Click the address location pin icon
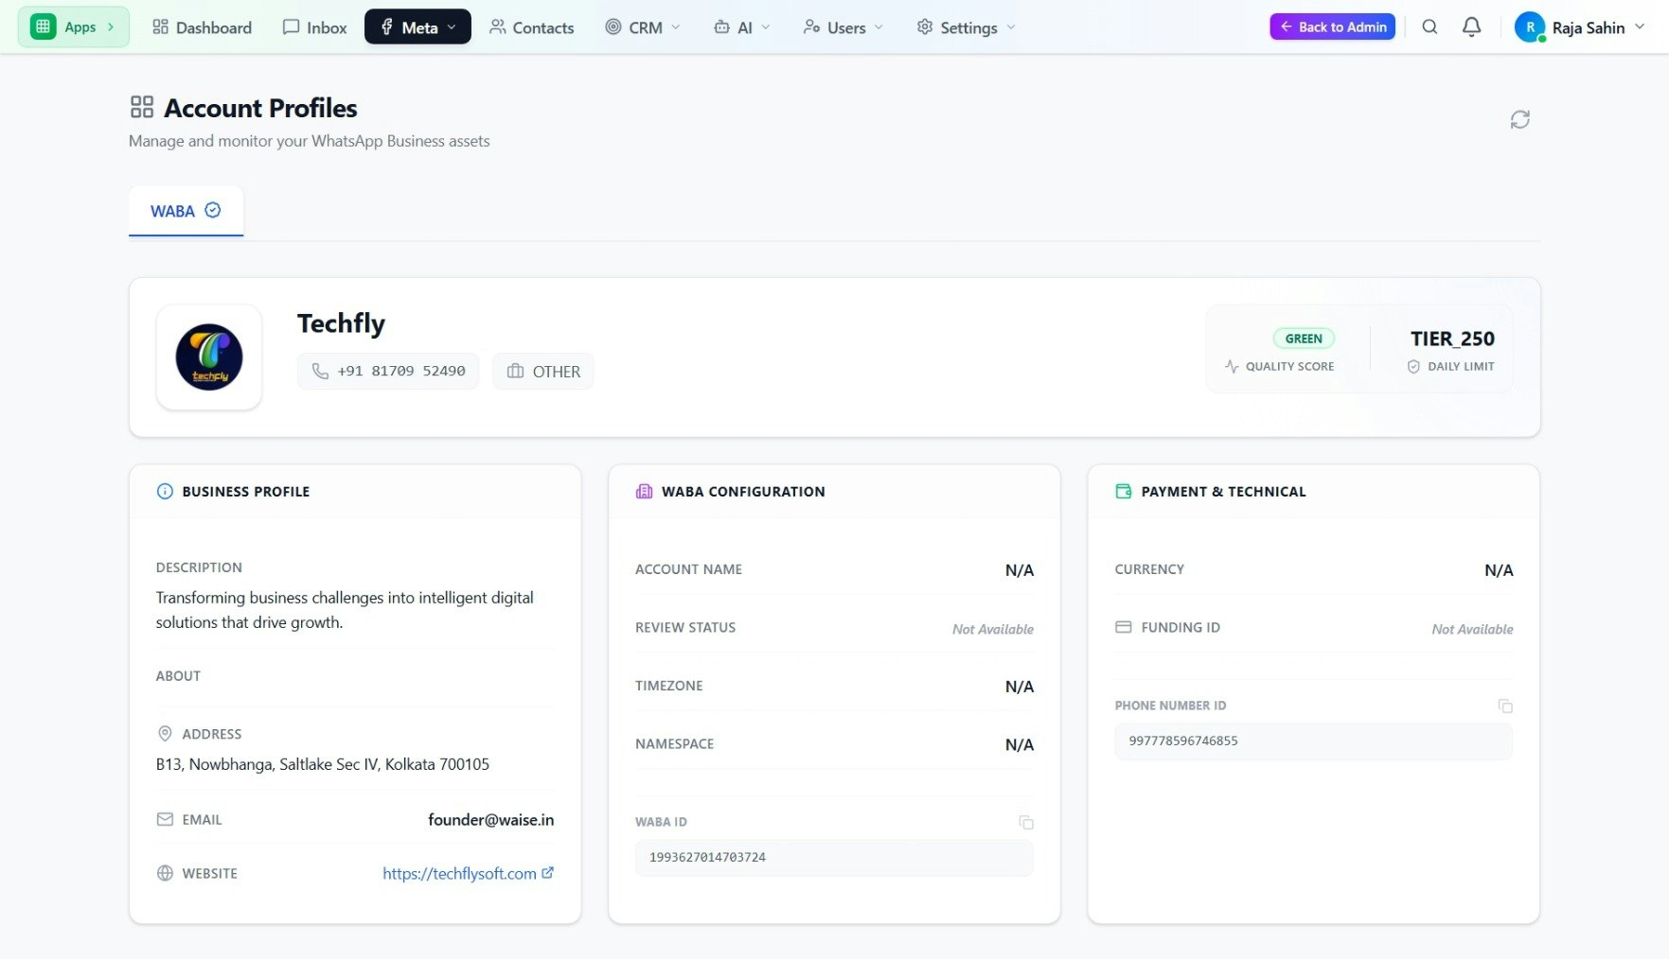 [x=165, y=734]
